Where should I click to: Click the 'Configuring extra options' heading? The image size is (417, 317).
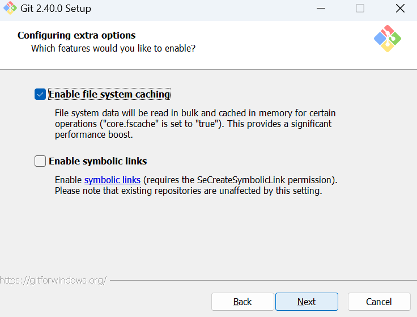[x=76, y=35]
